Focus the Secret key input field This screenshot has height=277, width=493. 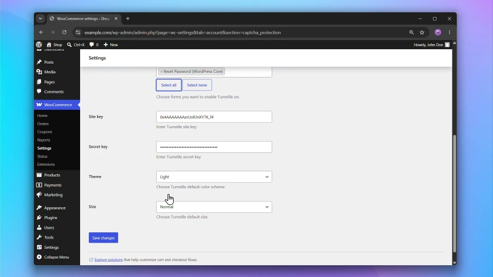coord(214,147)
